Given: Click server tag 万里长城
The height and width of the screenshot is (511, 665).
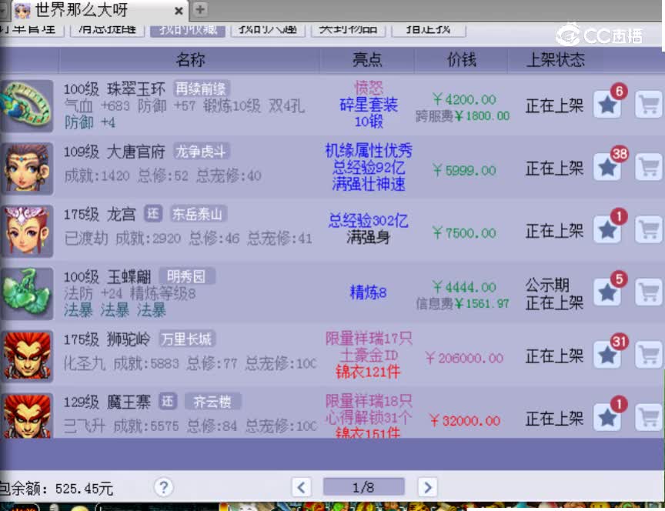Looking at the screenshot, I should click(x=187, y=339).
